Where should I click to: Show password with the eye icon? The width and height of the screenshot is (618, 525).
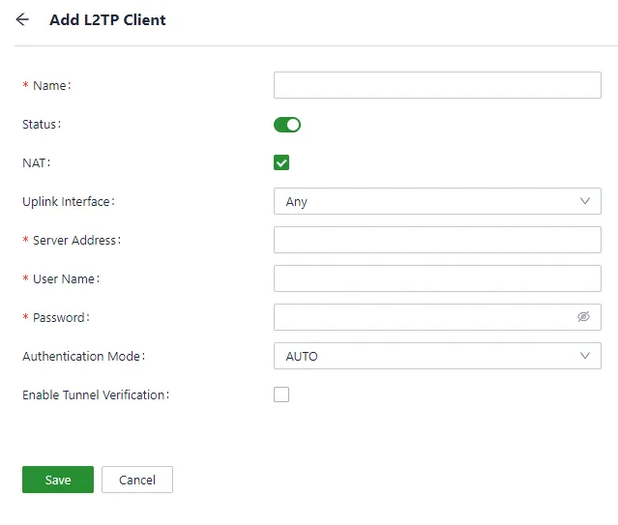click(x=584, y=316)
